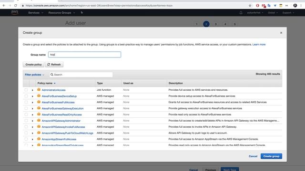Check the AmazonAPIGatewayAdministrator checkbox
The height and width of the screenshot is (171, 305).
point(26,121)
